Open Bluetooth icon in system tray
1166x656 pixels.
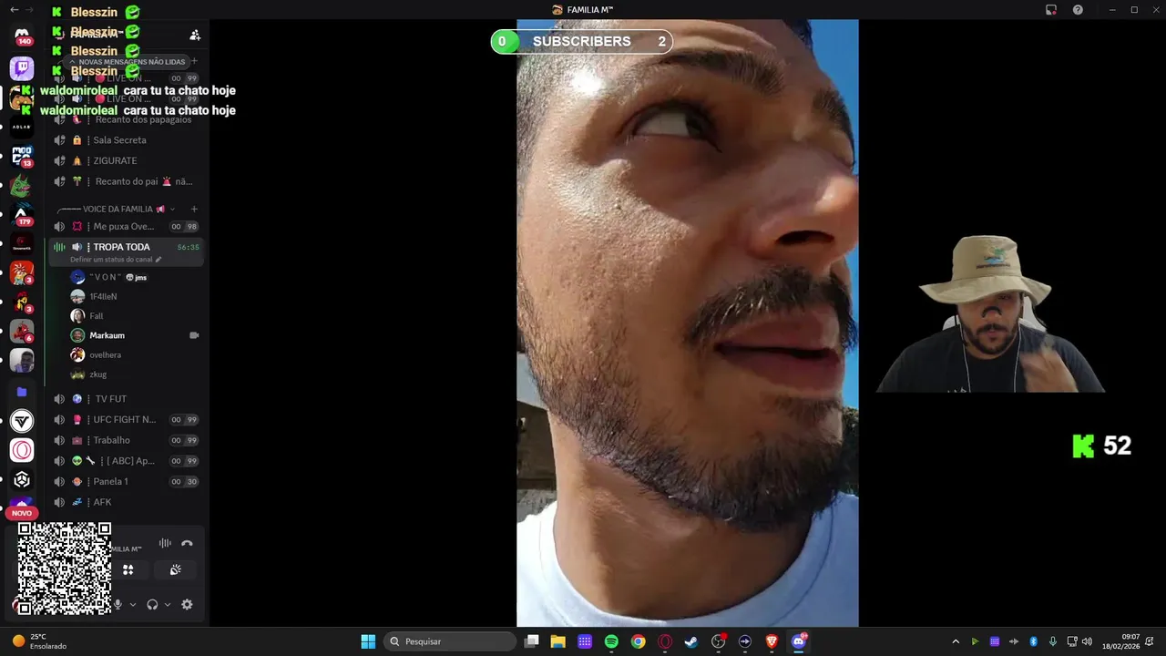pos(1033,641)
